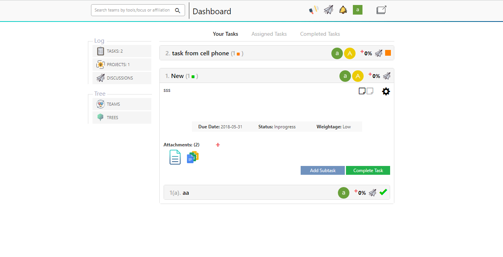The height and width of the screenshot is (257, 503).
Task: Click the task settings gear icon
Action: tap(386, 91)
